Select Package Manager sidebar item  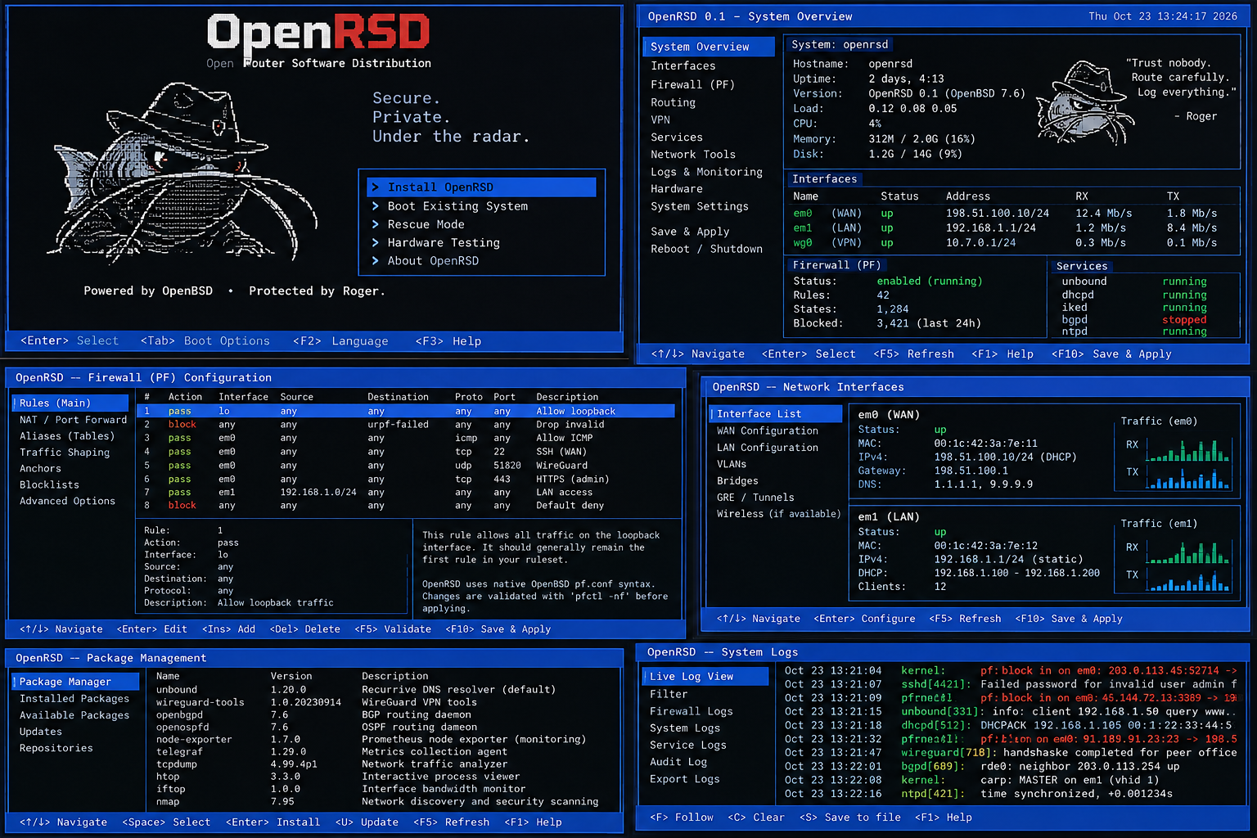click(x=75, y=682)
